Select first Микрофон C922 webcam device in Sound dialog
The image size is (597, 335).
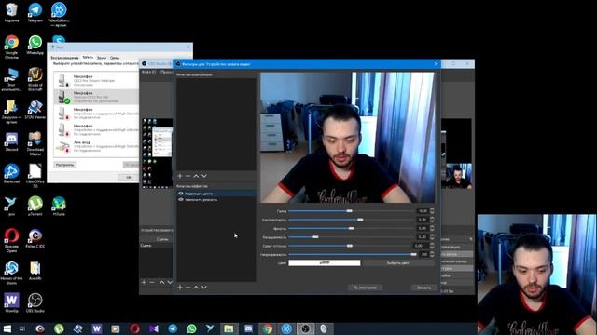pyautogui.click(x=96, y=81)
